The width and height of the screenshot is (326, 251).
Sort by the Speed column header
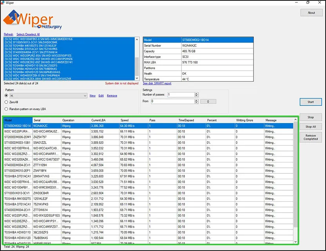pyautogui.click(x=134, y=120)
